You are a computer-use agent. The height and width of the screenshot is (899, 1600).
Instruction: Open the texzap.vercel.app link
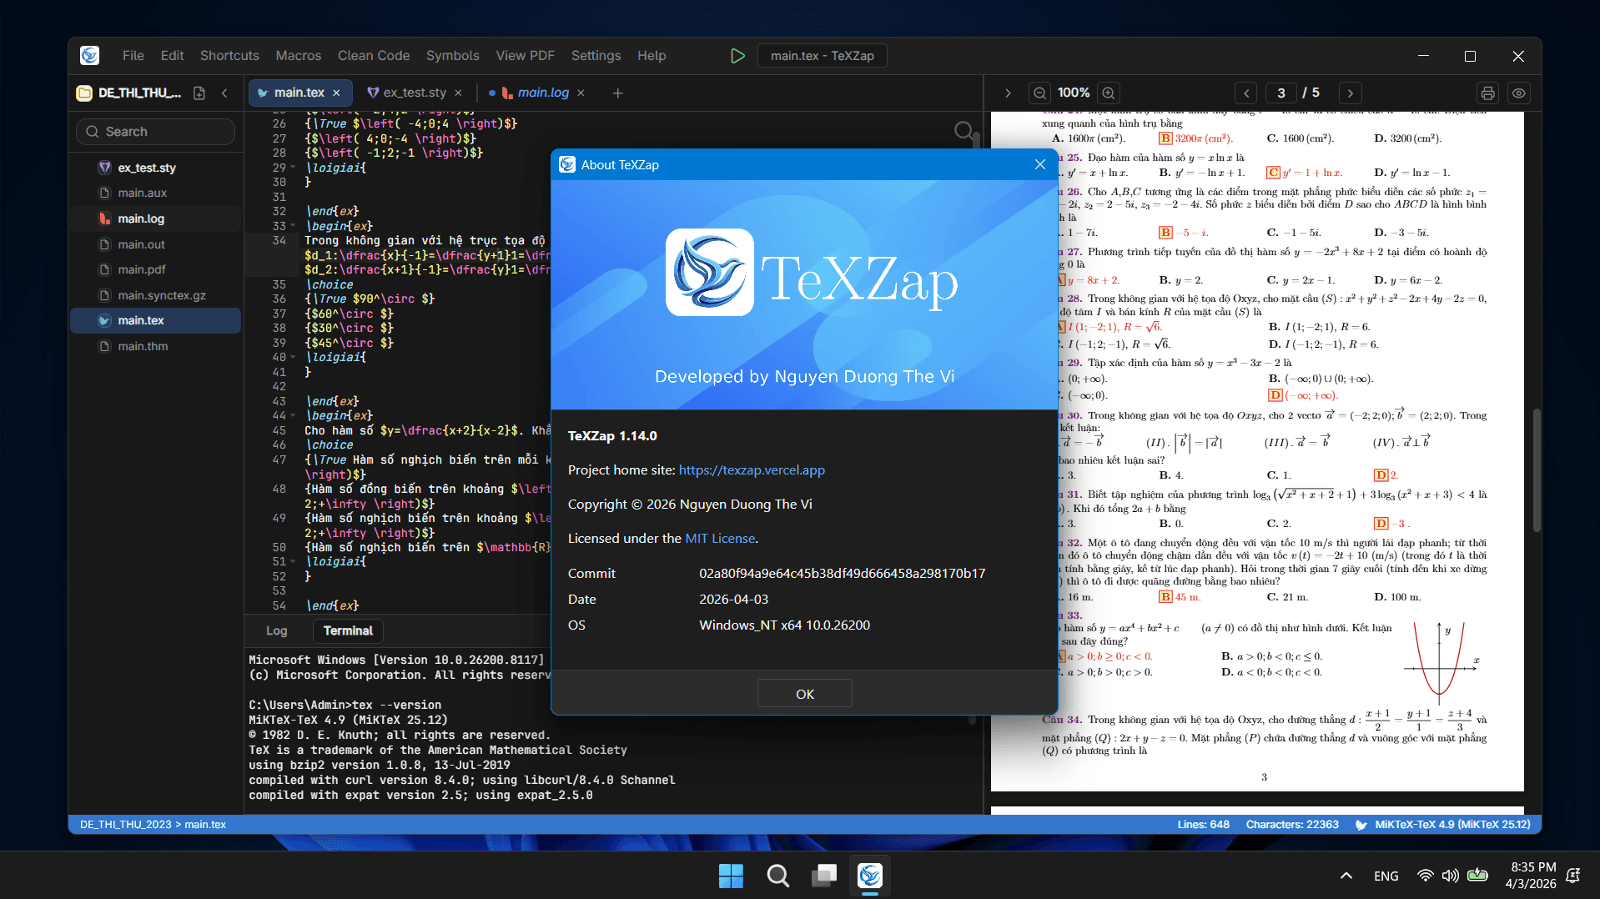[x=752, y=470]
